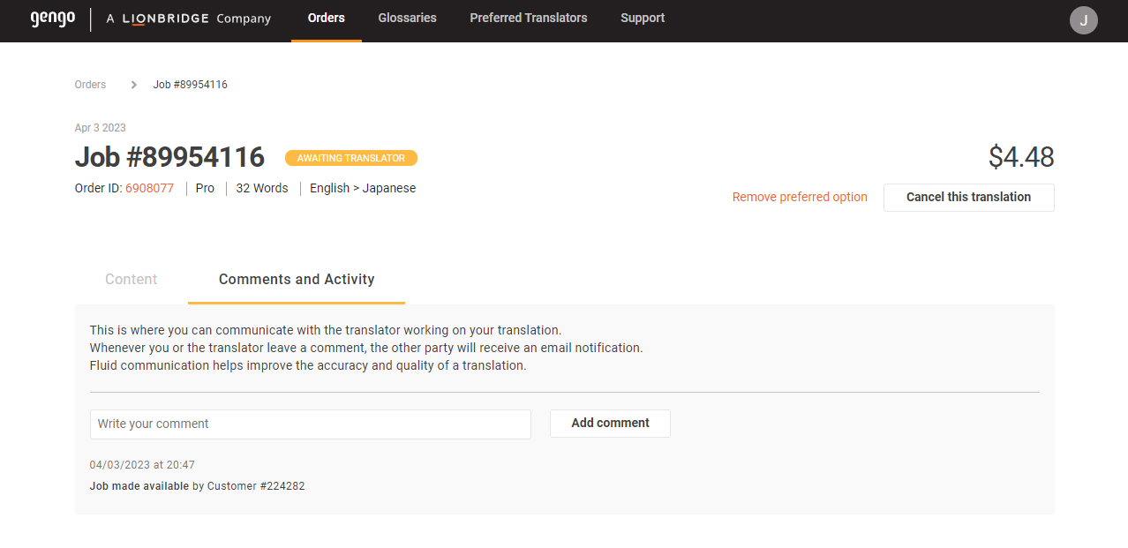
Task: Focus the Write your comment field
Action: (x=311, y=424)
